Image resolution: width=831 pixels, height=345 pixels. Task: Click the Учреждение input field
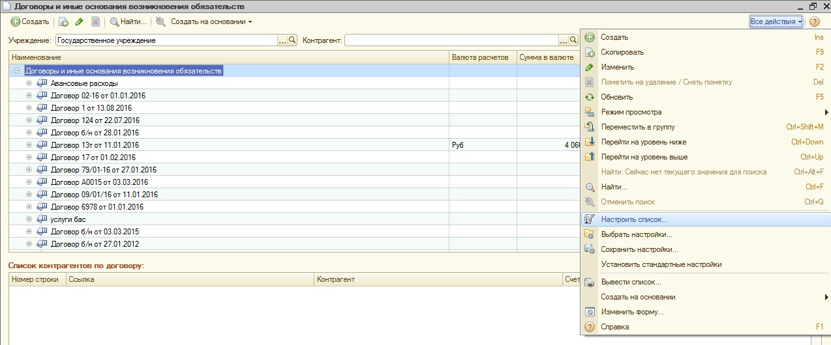[x=166, y=40]
